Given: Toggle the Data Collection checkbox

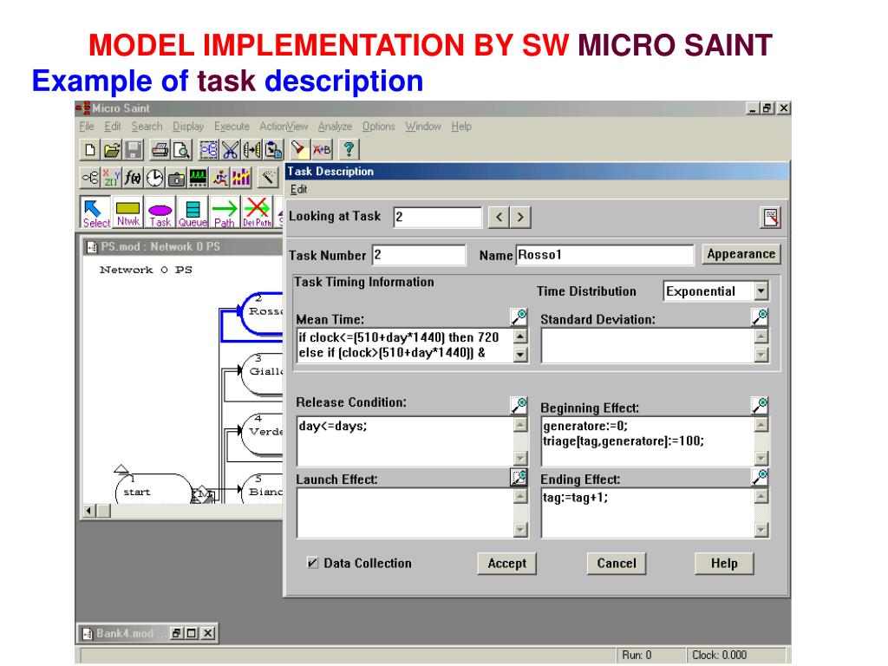Looking at the screenshot, I should pos(312,563).
